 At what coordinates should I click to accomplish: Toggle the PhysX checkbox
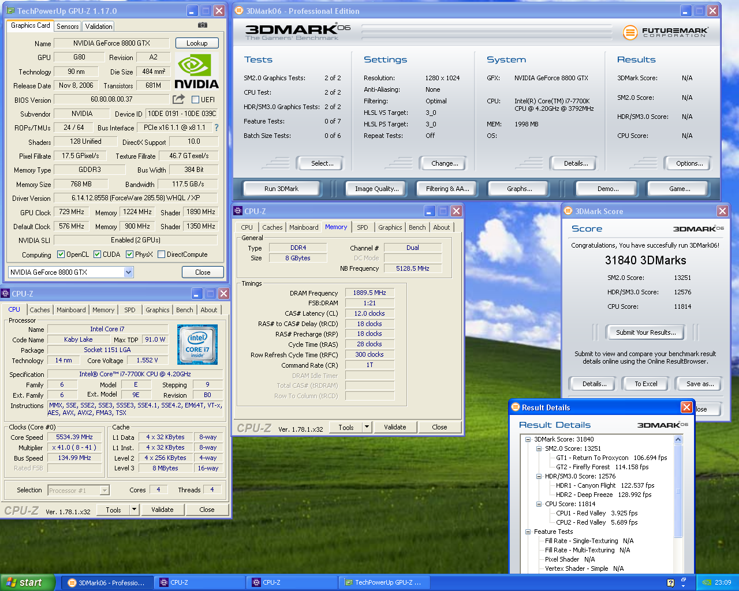point(129,255)
